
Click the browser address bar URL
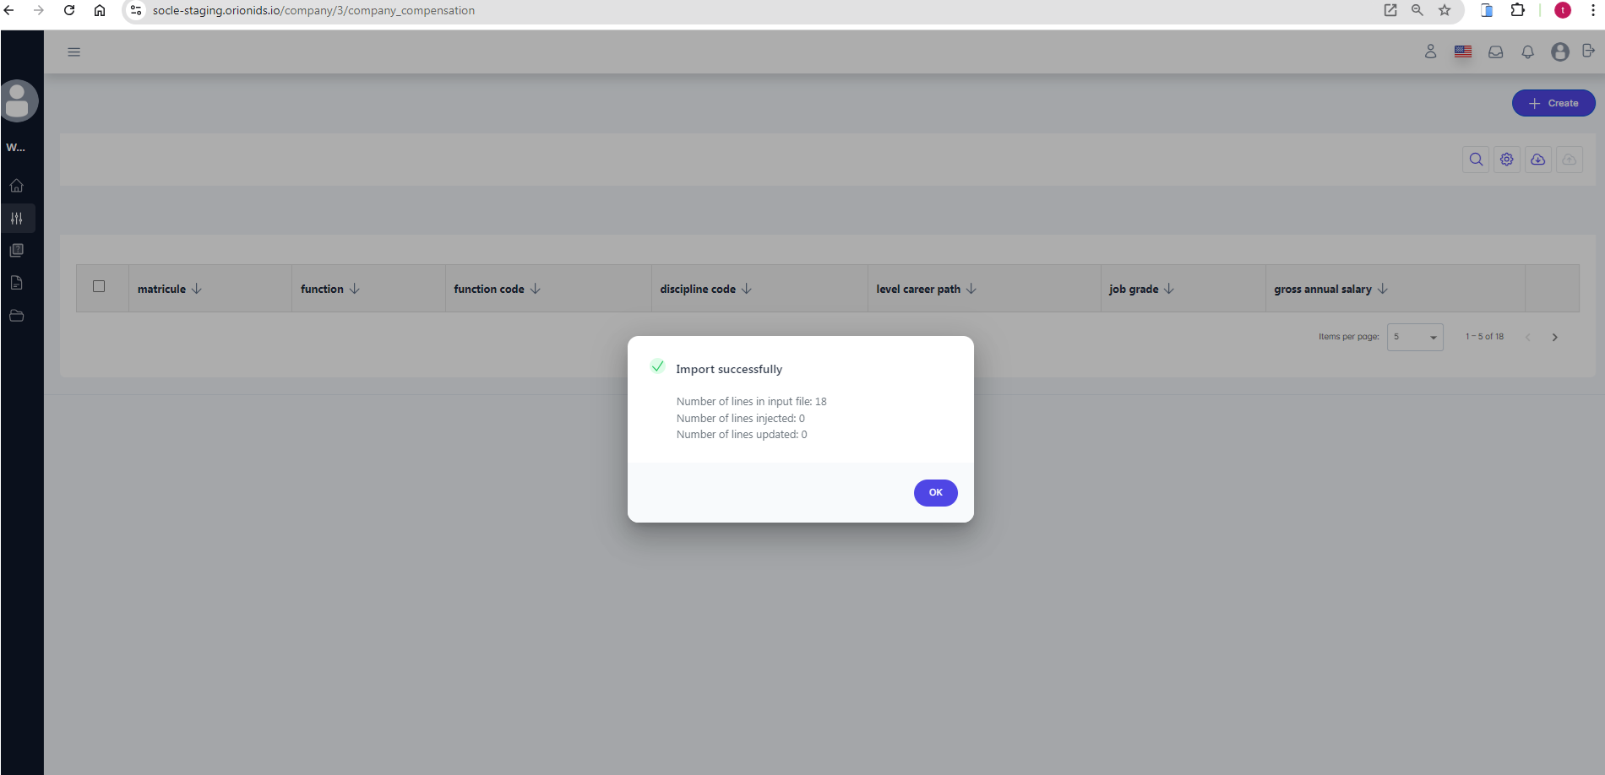(313, 11)
